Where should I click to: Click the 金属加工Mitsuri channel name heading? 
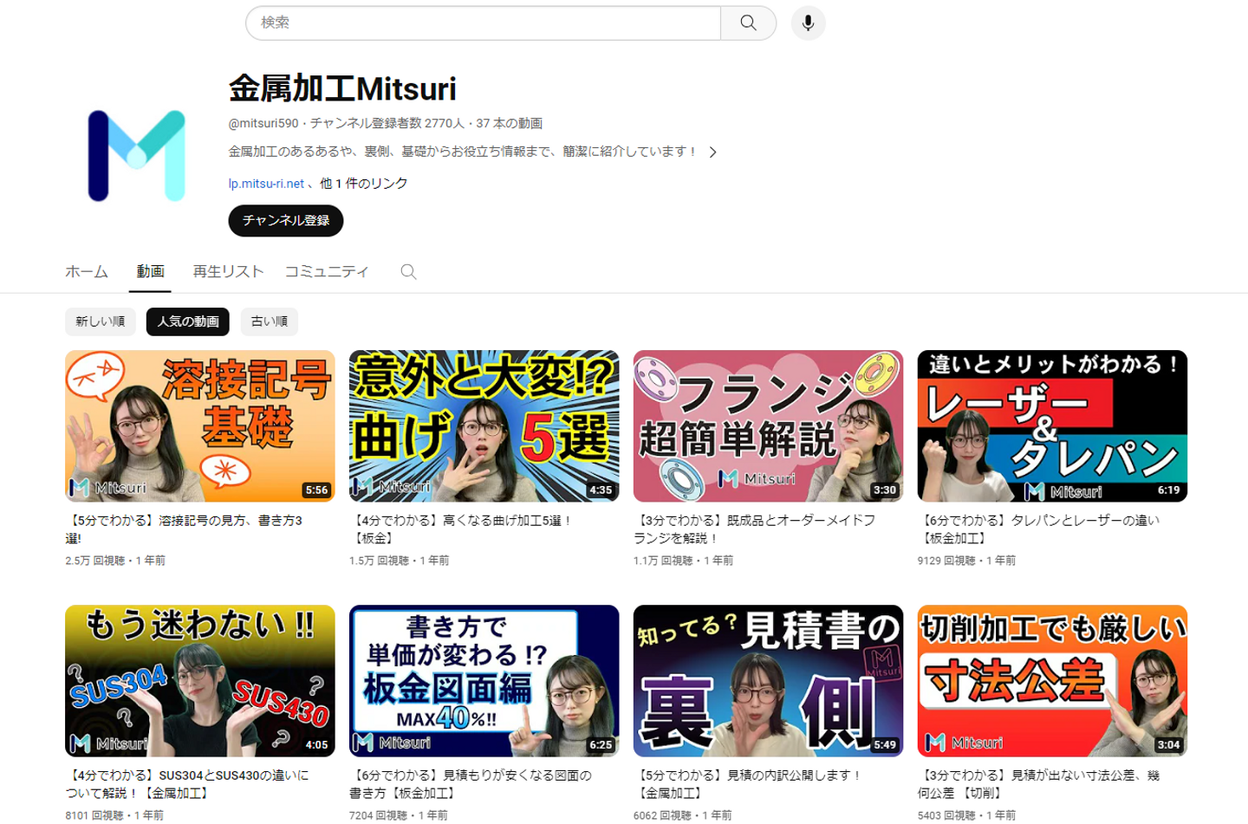342,89
